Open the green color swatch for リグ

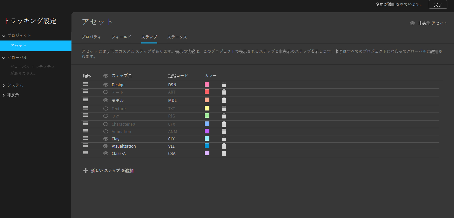[x=207, y=115]
